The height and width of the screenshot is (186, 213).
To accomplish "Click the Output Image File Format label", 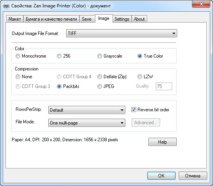I will [35, 33].
